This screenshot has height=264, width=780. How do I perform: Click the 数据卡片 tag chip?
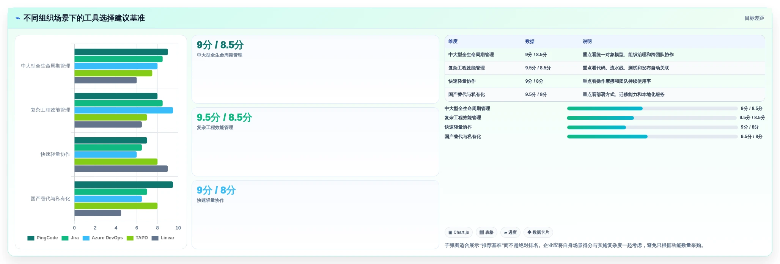(x=538, y=232)
